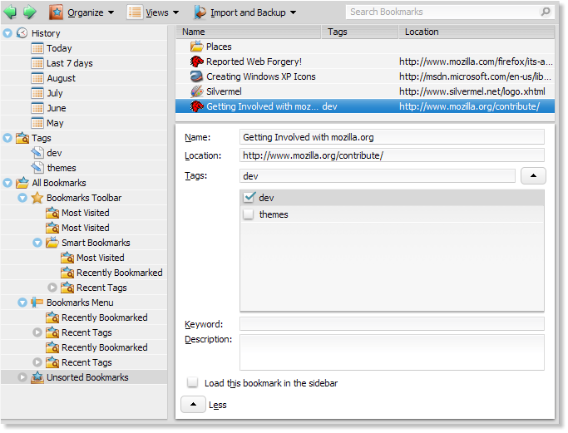
Task: Click the Name input field
Action: click(392, 137)
